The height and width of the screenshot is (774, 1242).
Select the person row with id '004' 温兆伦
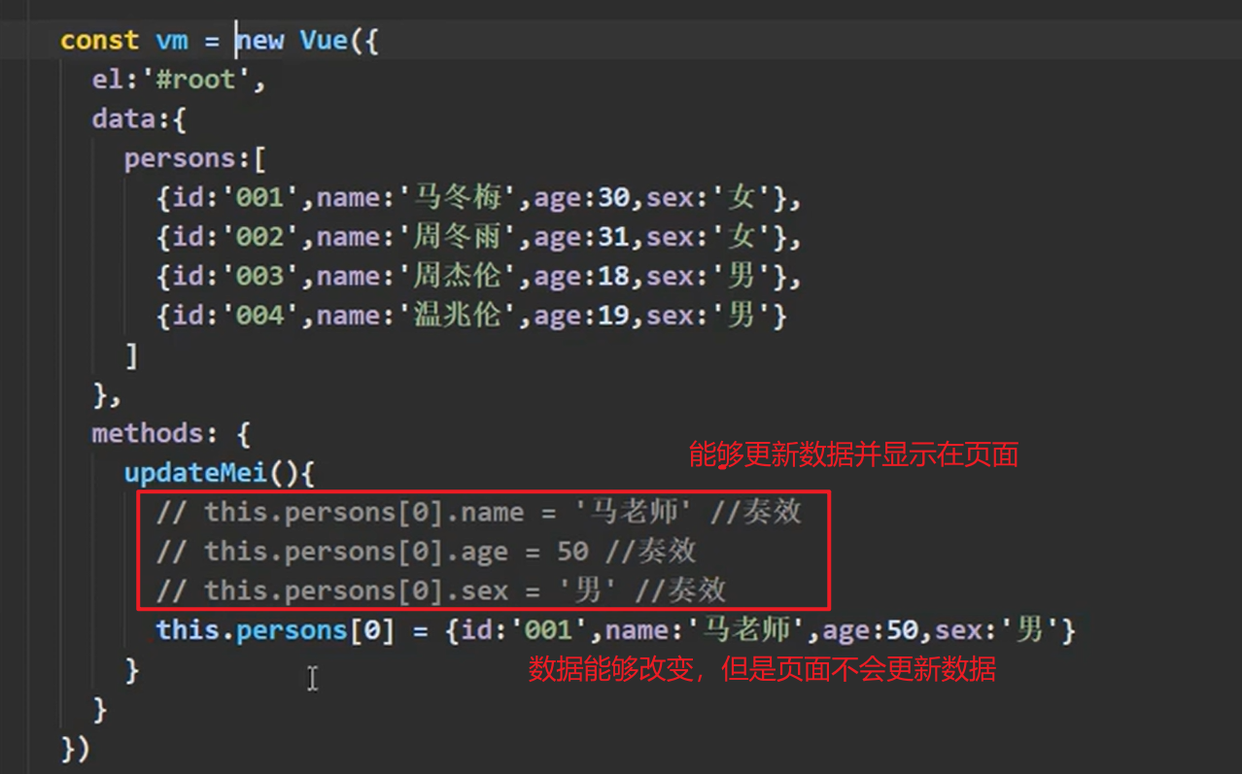coord(471,315)
